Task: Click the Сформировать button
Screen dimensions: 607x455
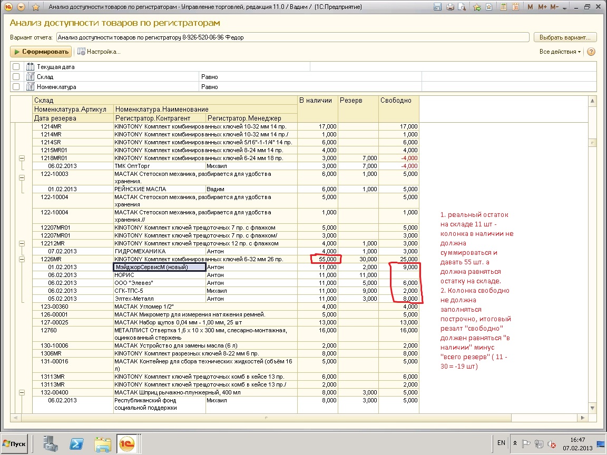Action: (41, 52)
